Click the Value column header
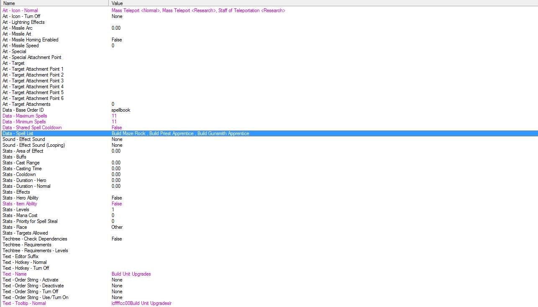This screenshot has width=538, height=307. point(323,3)
